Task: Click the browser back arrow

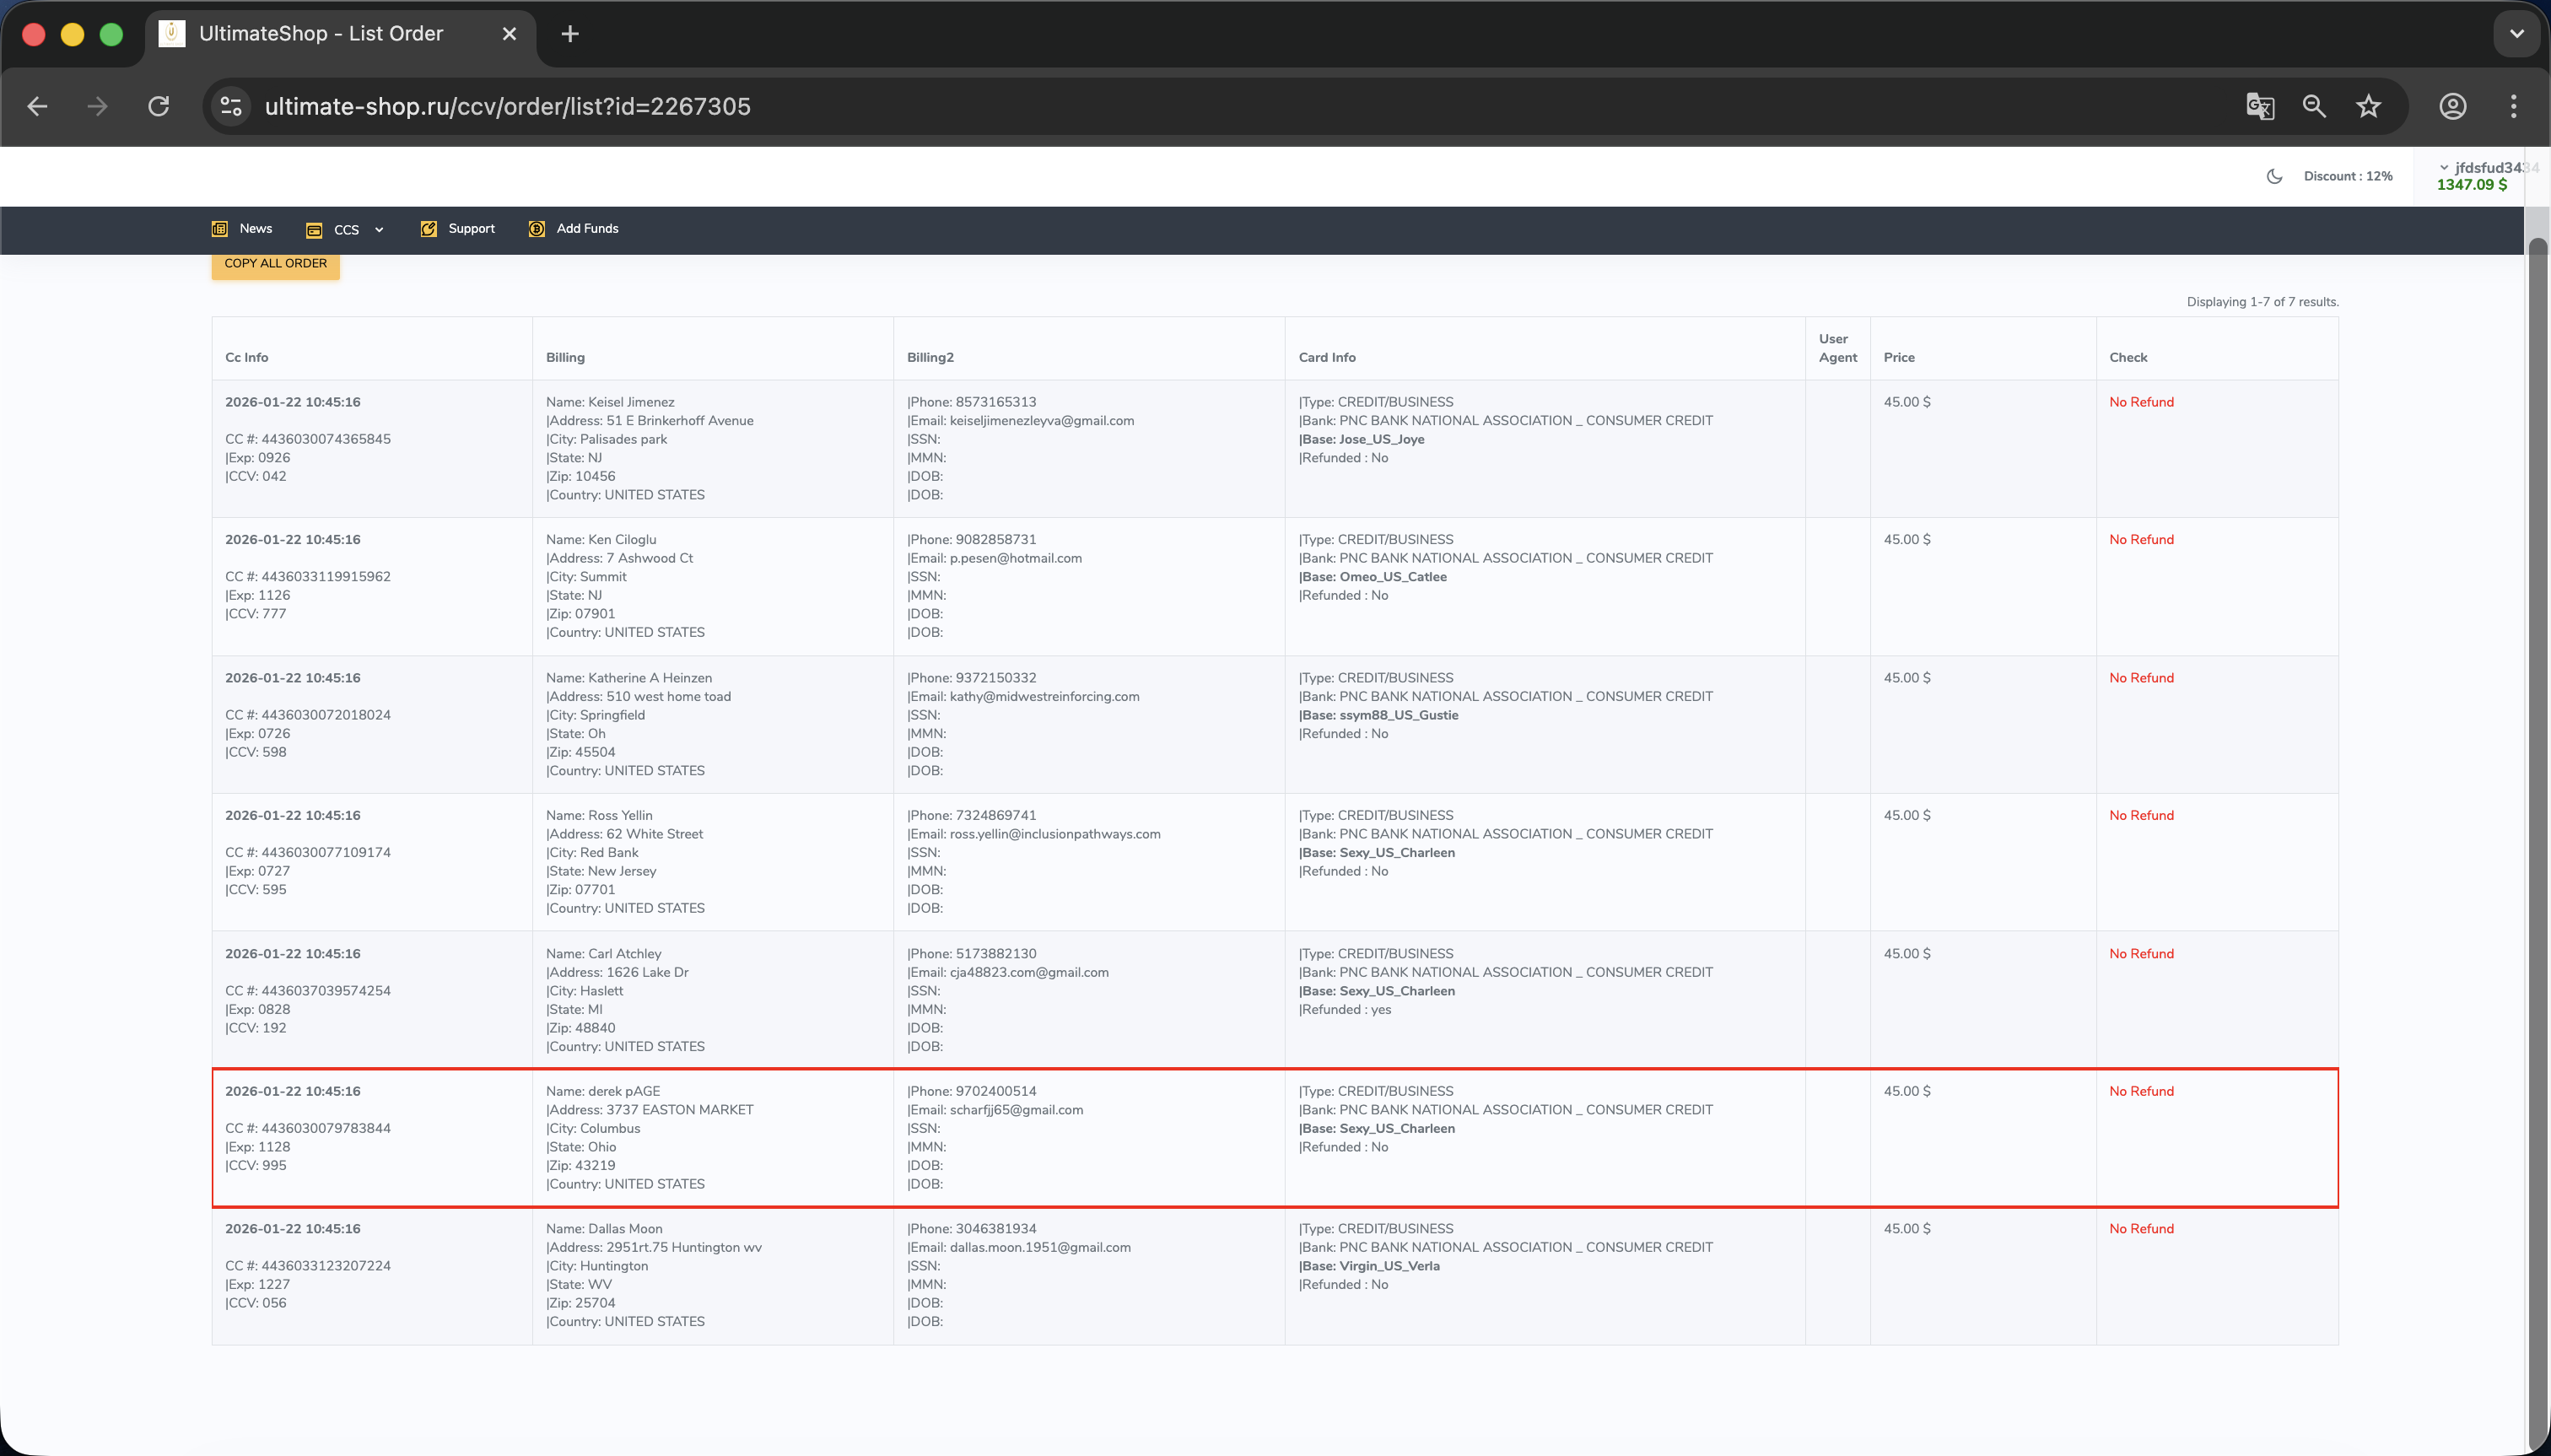Action: click(38, 106)
